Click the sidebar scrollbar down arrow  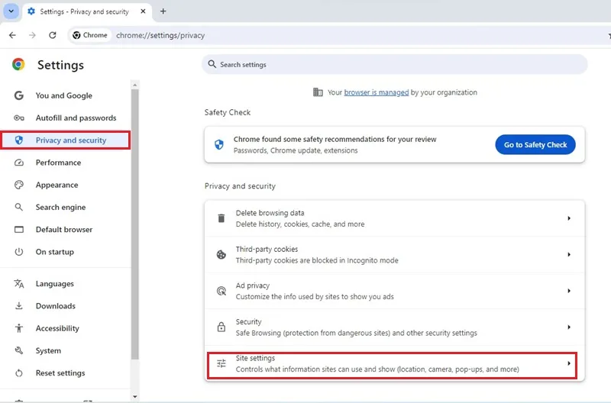(x=135, y=397)
